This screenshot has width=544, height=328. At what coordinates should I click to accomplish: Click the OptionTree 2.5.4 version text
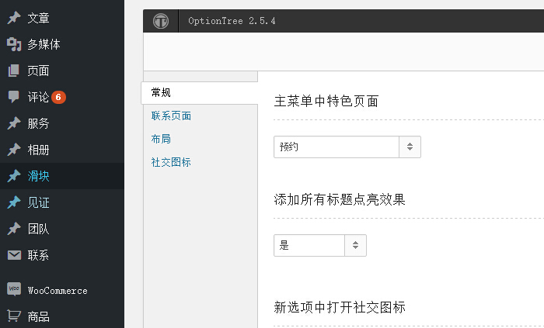232,21
